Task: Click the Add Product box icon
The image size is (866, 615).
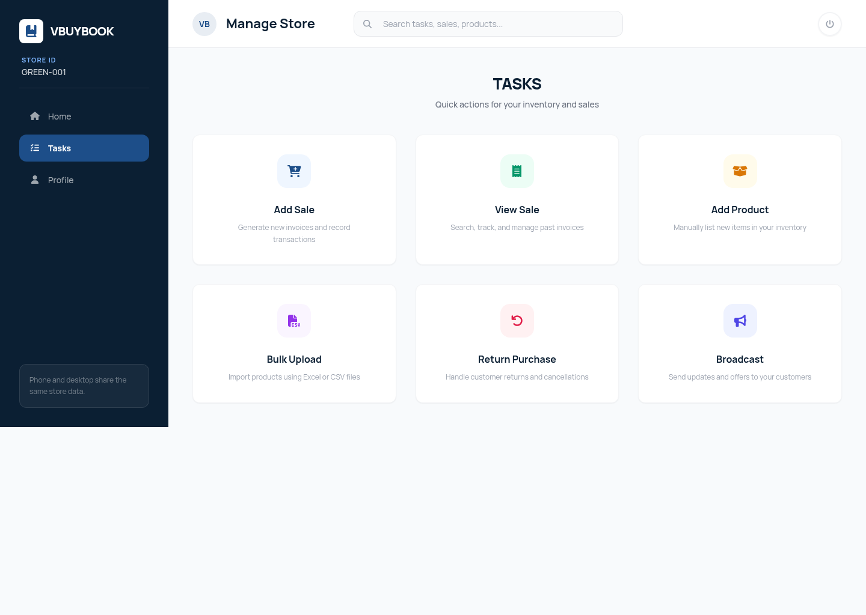Action: (x=740, y=171)
